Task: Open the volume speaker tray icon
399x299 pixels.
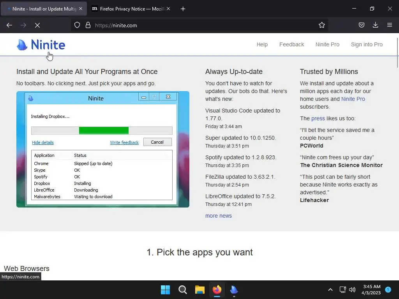Action: 352,290
